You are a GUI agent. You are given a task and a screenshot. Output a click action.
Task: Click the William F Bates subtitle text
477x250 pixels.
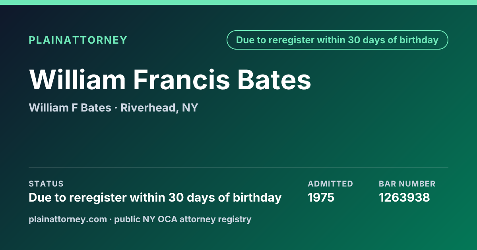[70, 108]
